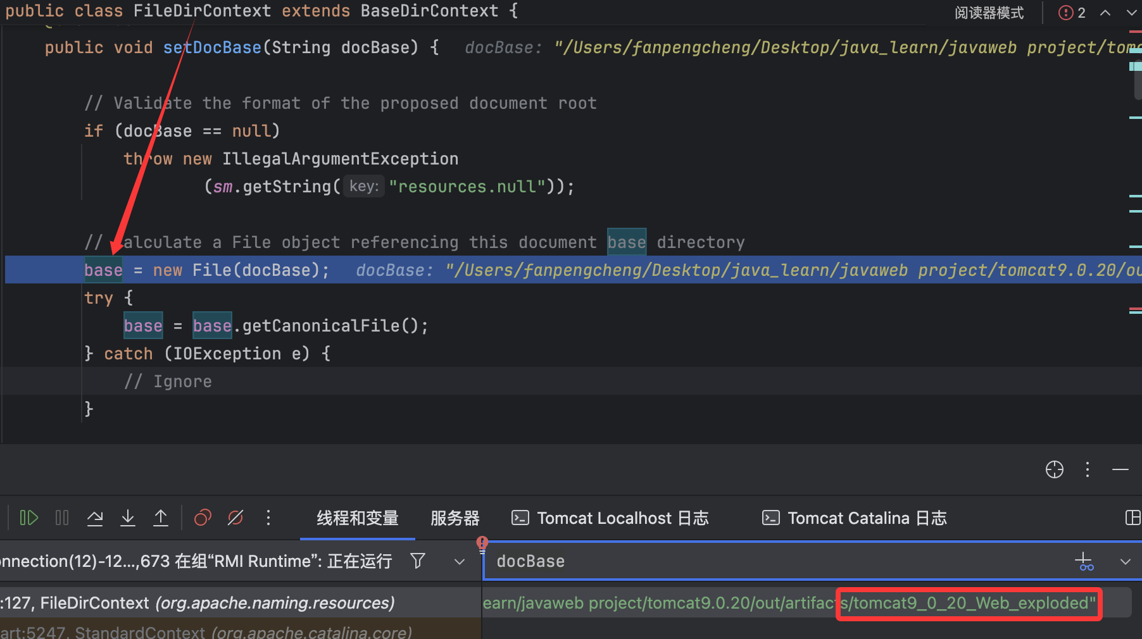Open more debugger actions three-dot menu
1142x639 pixels.
point(268,518)
